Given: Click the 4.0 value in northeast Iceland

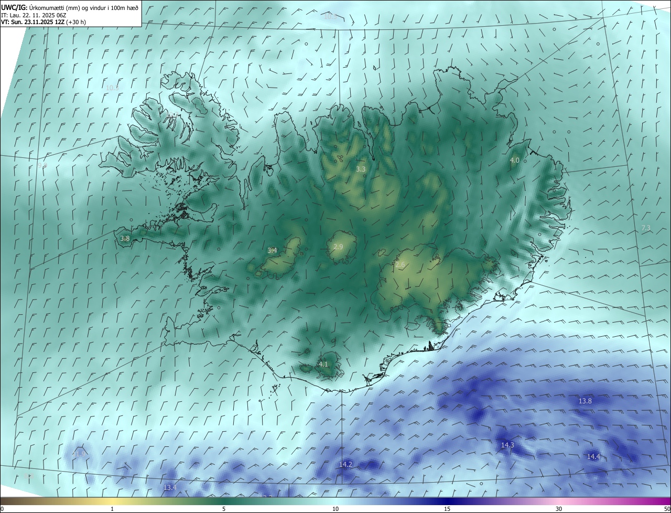Looking at the screenshot, I should pos(515,160).
